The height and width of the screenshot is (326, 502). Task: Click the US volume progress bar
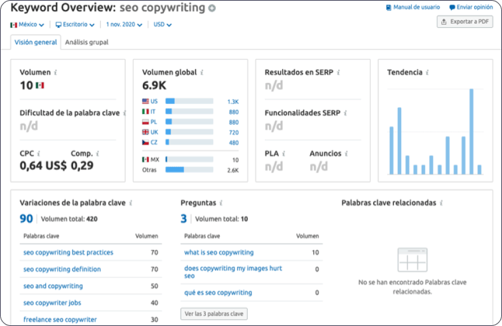pyautogui.click(x=189, y=101)
